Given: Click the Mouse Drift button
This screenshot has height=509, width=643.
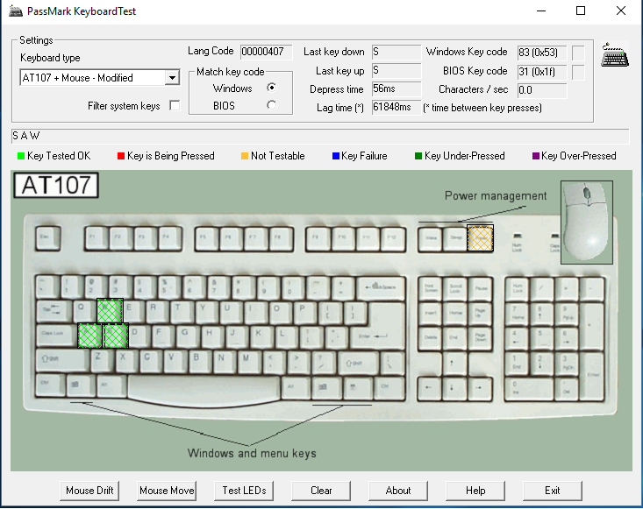Looking at the screenshot, I should (89, 491).
